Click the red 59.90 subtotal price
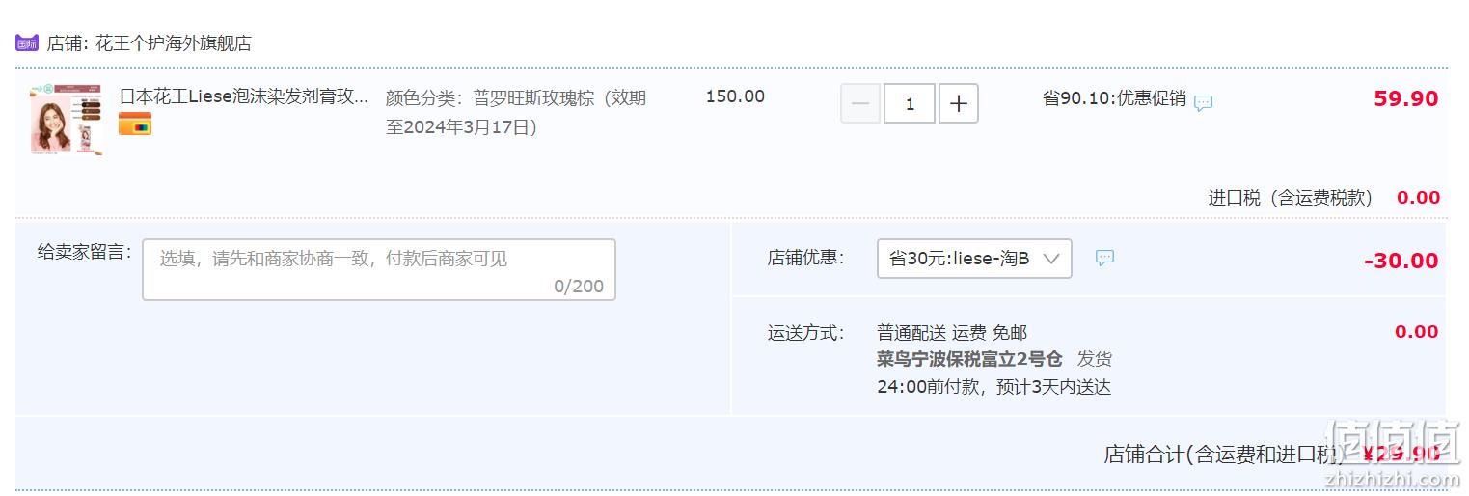Screen dimensions: 1469x496 click(x=1406, y=98)
